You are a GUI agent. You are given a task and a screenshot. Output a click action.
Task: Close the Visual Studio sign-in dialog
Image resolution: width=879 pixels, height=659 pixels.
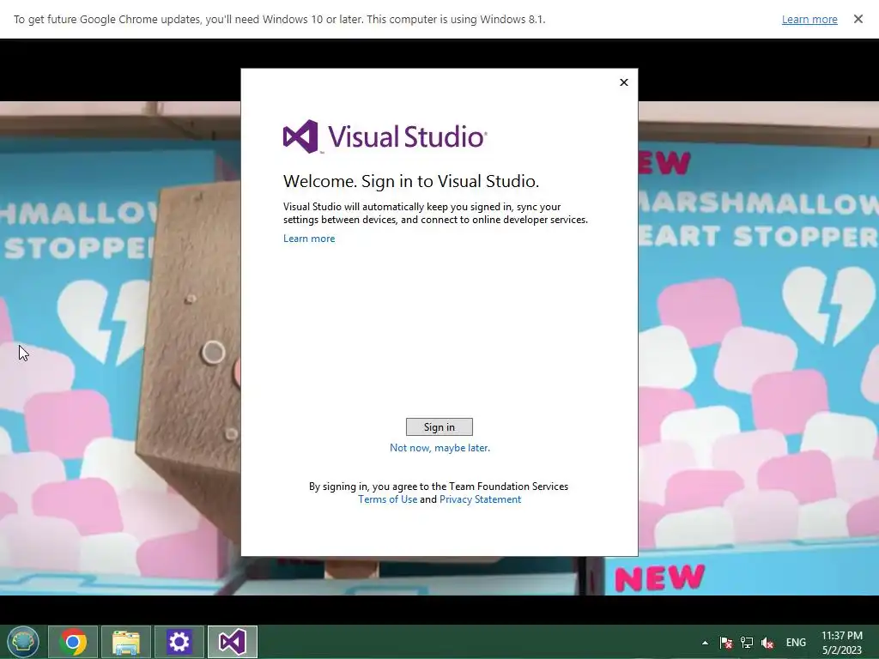pos(624,82)
